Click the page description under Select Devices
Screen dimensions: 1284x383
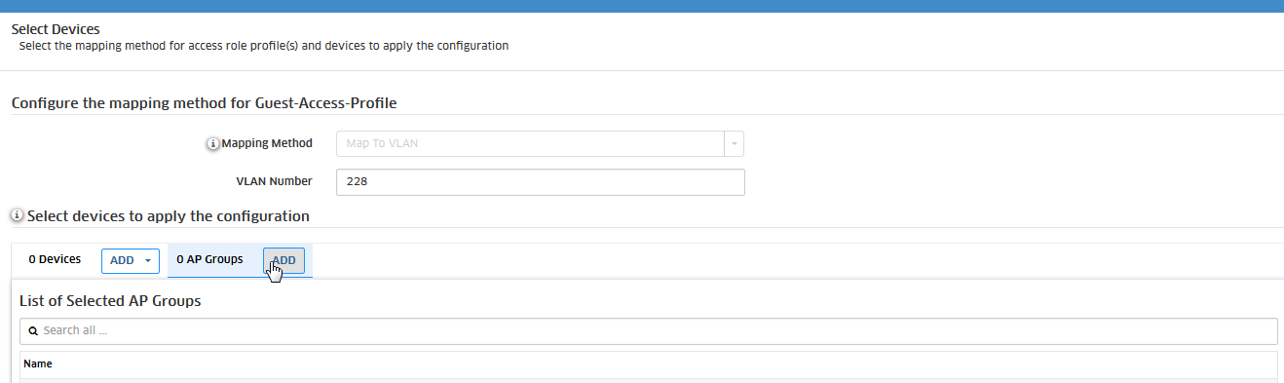(x=264, y=46)
